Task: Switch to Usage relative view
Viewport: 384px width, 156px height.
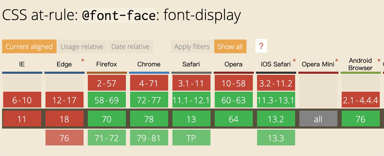Action: coord(82,46)
